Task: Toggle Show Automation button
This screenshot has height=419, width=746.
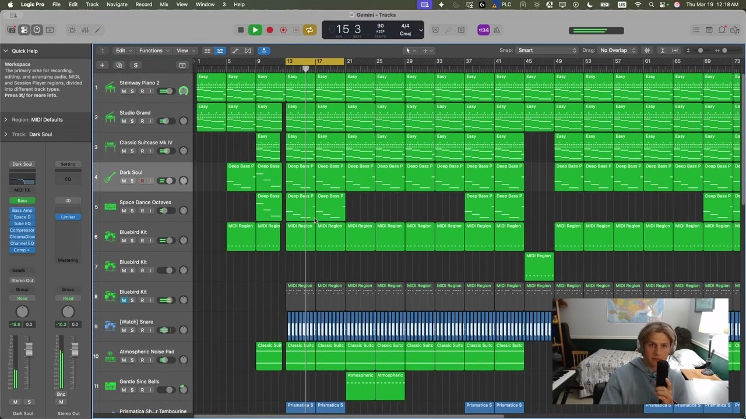Action: tap(235, 51)
